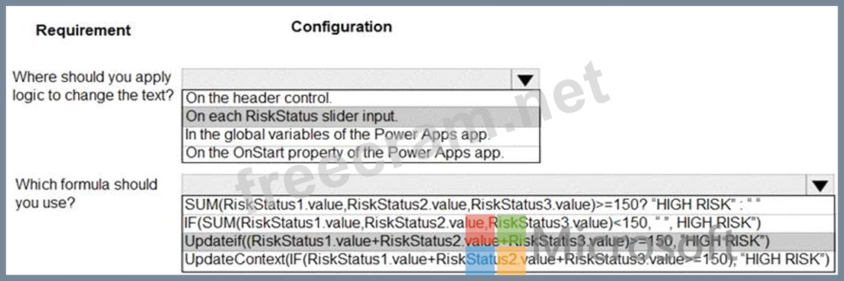Click 'Where should you apply logic' label
The image size is (844, 281).
pyautogui.click(x=92, y=86)
